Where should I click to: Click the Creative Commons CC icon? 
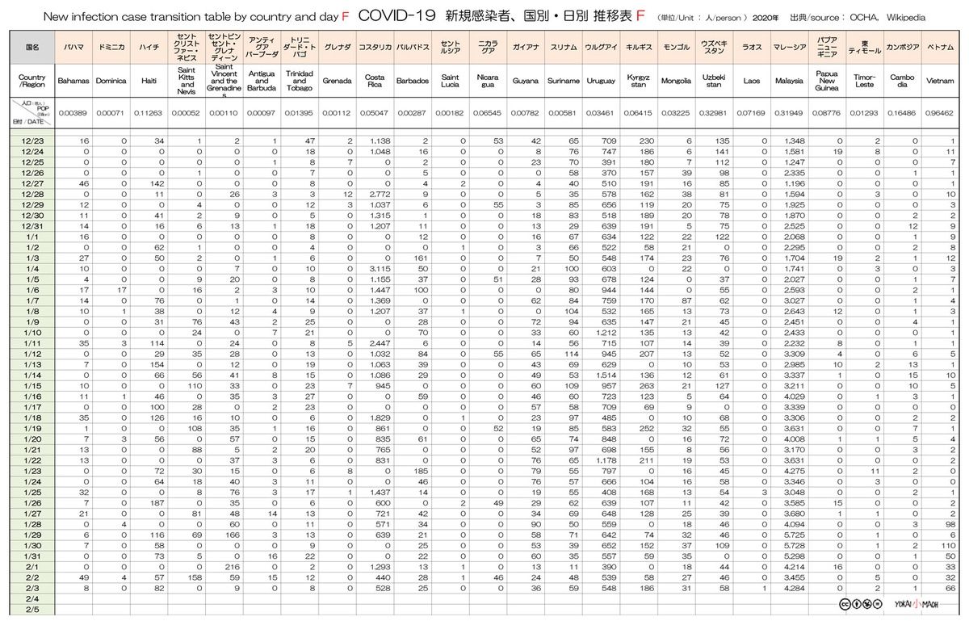(x=845, y=604)
